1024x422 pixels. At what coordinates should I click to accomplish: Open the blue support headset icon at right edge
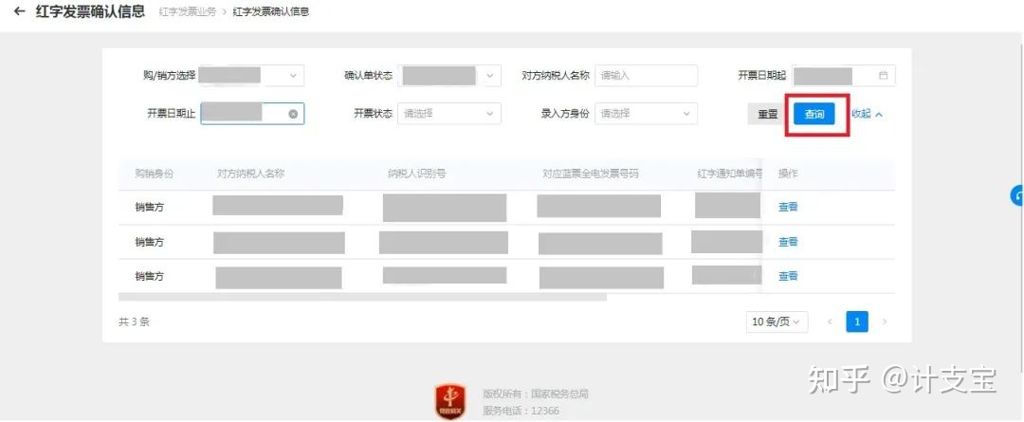pos(1017,195)
